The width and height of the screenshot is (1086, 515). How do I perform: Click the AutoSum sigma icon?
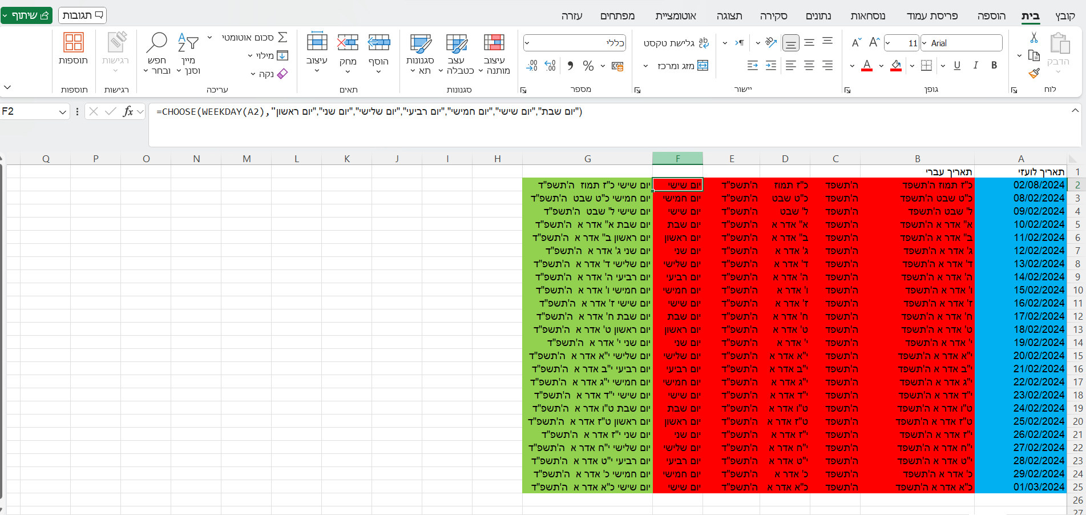[x=282, y=38]
